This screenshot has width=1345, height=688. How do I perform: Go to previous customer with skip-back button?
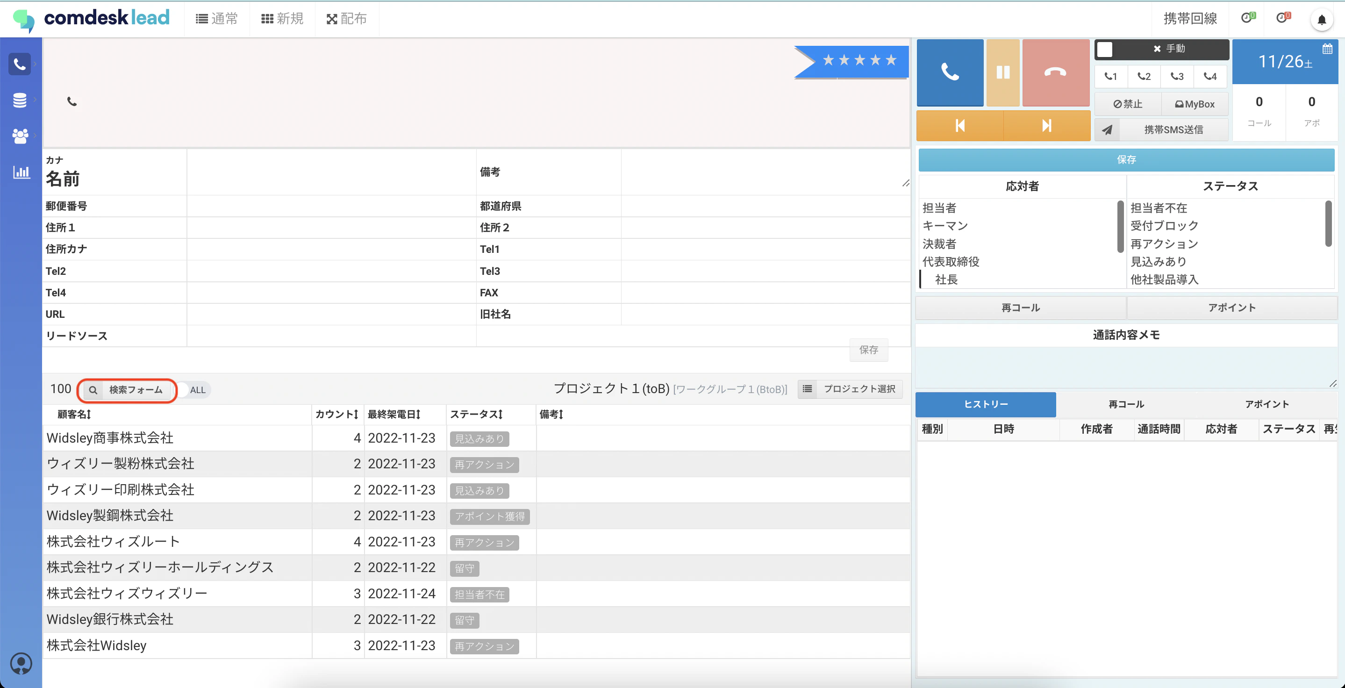point(959,125)
